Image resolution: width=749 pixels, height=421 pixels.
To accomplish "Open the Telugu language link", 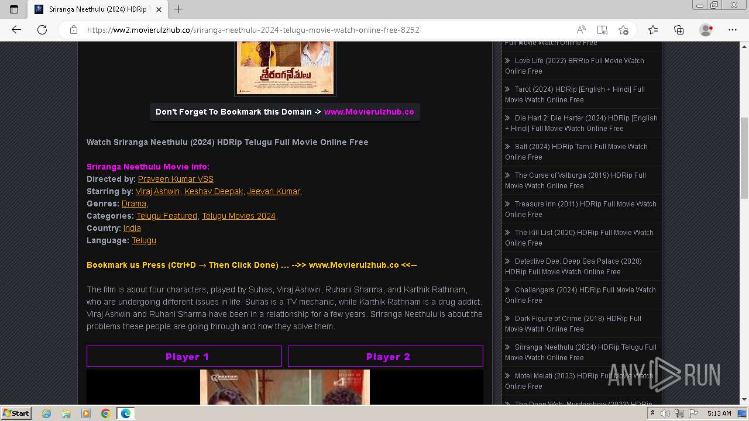I will point(144,240).
